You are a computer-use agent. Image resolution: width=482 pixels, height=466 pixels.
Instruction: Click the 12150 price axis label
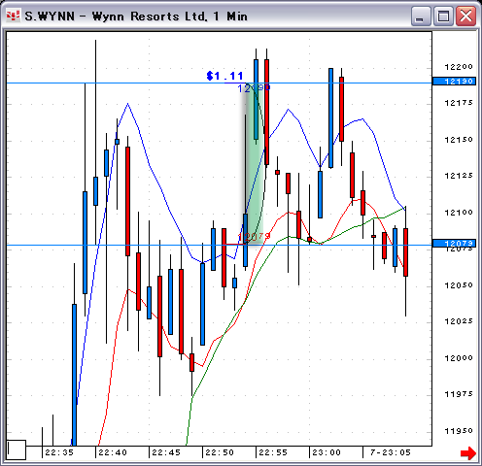tap(459, 140)
